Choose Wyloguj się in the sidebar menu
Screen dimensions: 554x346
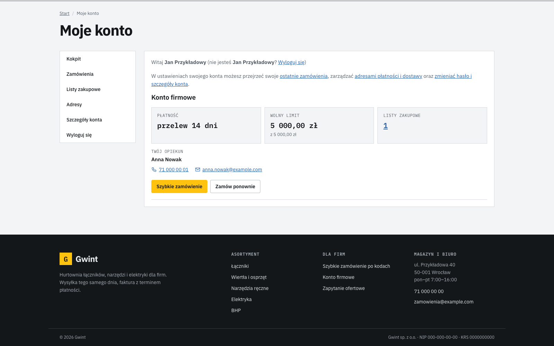point(98,135)
